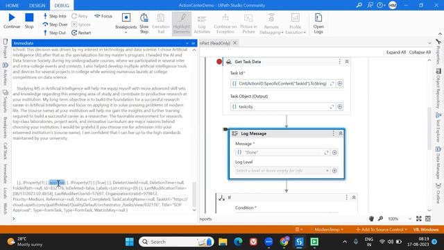
Task: Click the designer zoom magnifier icon
Action: [381, 219]
